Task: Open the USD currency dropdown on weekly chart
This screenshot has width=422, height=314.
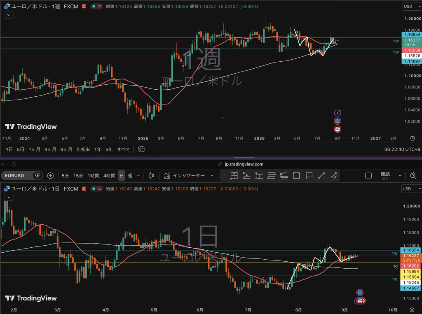Action: (412, 7)
